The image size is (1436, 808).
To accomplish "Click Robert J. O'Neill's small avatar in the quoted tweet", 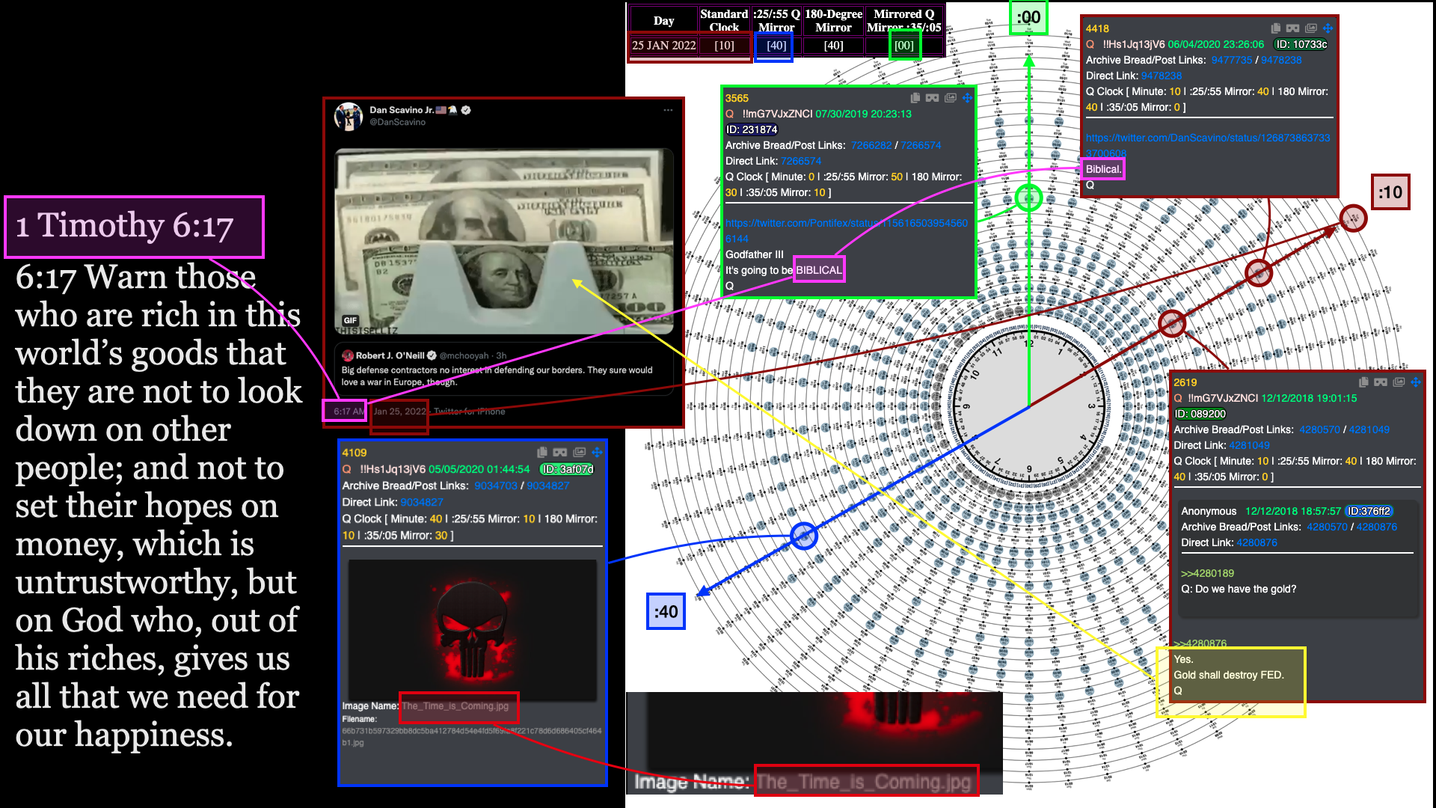I will (348, 355).
